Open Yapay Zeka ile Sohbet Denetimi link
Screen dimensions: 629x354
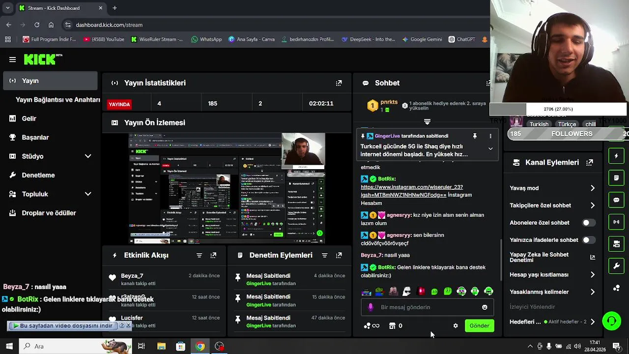pos(552,257)
